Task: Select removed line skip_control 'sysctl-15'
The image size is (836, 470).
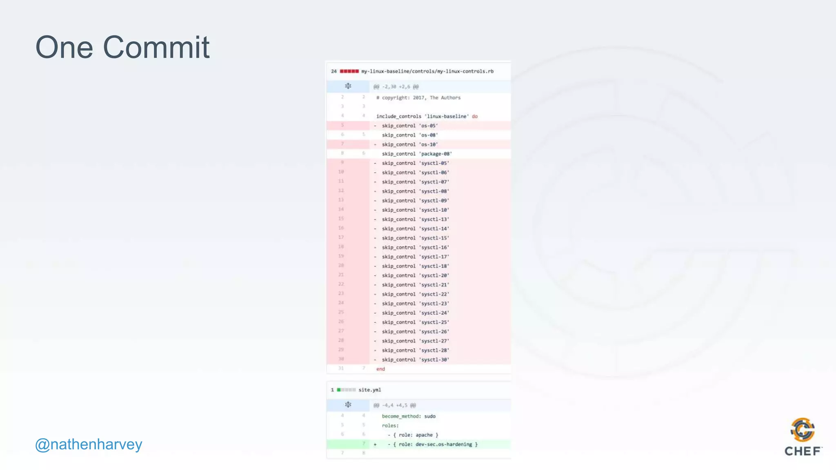Action: pos(418,238)
